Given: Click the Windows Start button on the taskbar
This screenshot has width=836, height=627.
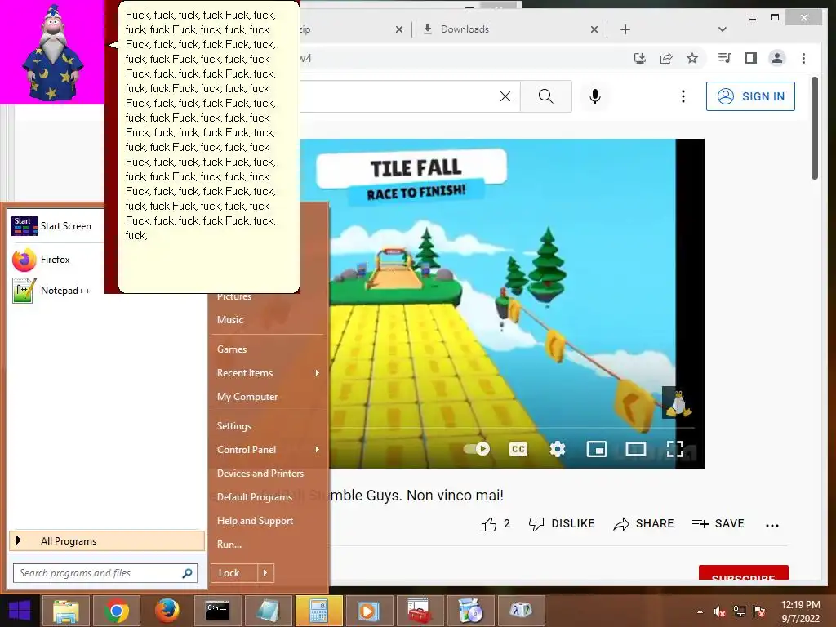Looking at the screenshot, I should coord(20,611).
